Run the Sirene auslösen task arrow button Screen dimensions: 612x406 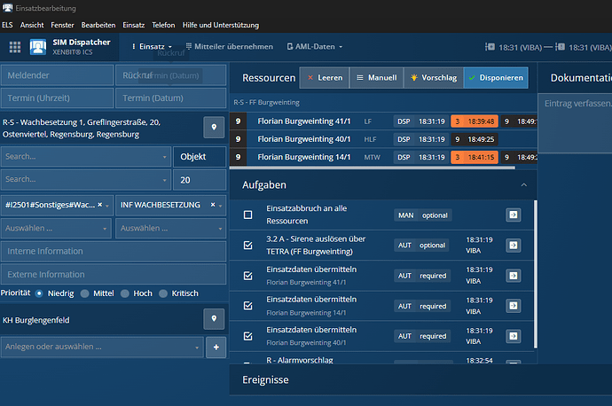pyautogui.click(x=514, y=246)
